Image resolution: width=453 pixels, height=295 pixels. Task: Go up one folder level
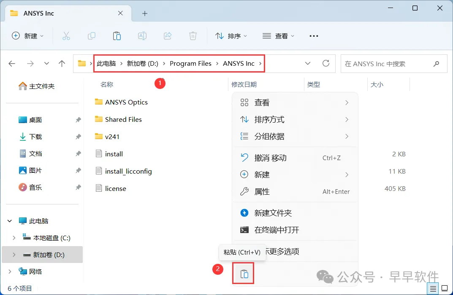pyautogui.click(x=62, y=64)
